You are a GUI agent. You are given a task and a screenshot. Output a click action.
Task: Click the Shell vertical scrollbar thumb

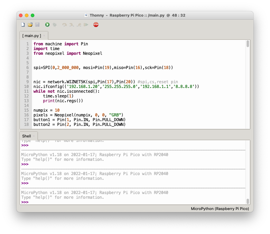coord(247,201)
